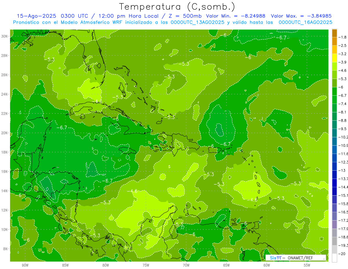Click the "20N" latitude axis label
The image size is (348, 269).
point(5,133)
